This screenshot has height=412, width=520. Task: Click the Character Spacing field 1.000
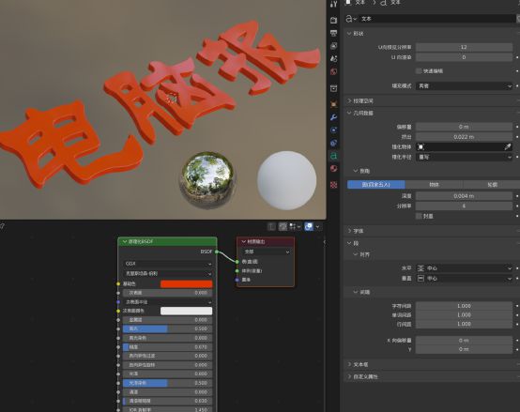tap(465, 306)
